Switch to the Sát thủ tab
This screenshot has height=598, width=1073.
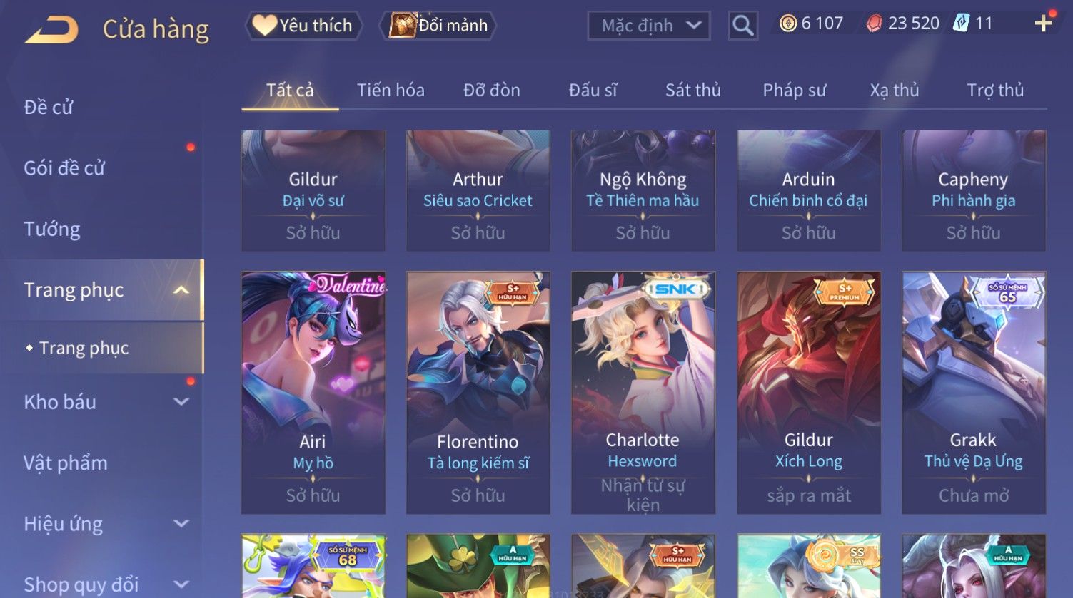point(692,90)
